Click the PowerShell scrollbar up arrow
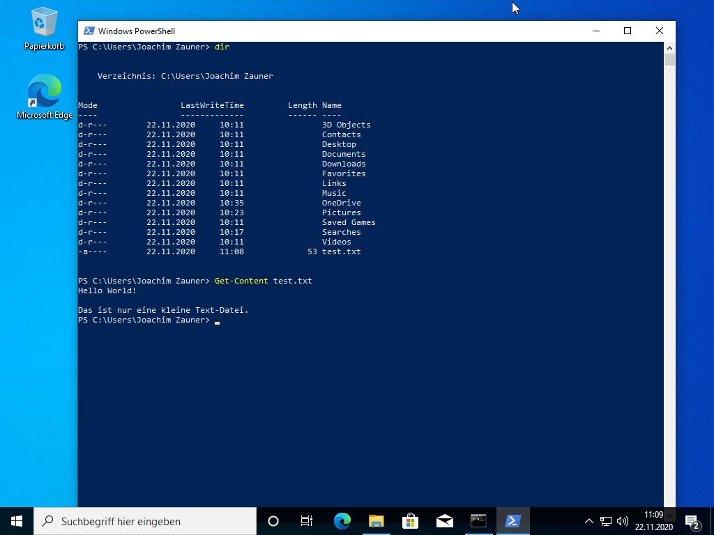 click(669, 48)
